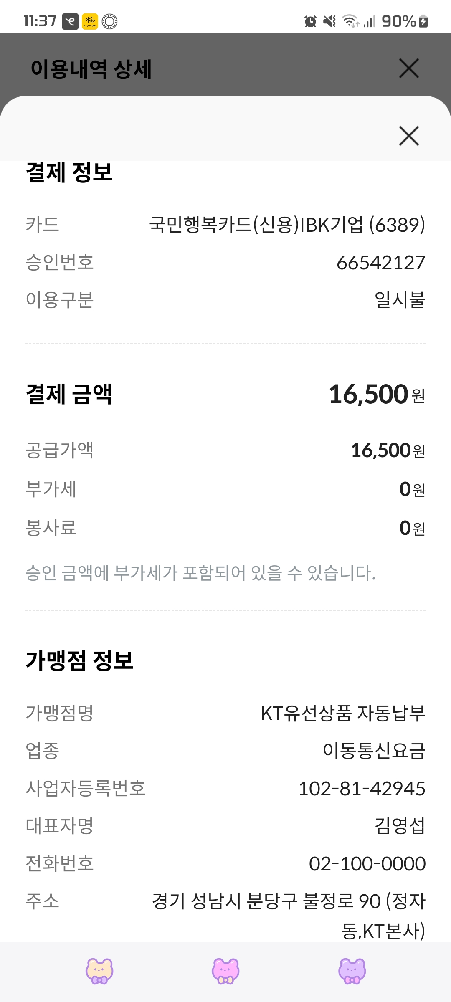Tap the merchant address in 성남시 분당구
451x1002 pixels.
pos(289,901)
